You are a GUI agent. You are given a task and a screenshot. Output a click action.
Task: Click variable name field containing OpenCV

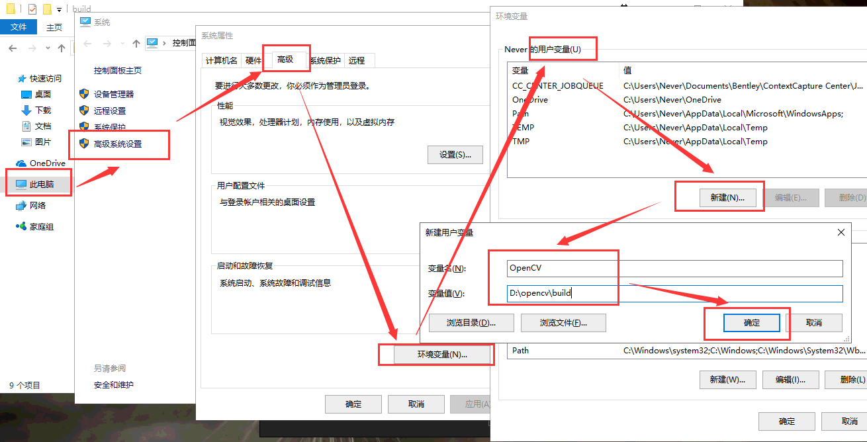674,268
